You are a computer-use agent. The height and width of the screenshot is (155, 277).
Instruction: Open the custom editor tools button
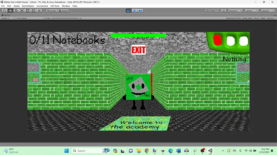(x=39, y=11)
